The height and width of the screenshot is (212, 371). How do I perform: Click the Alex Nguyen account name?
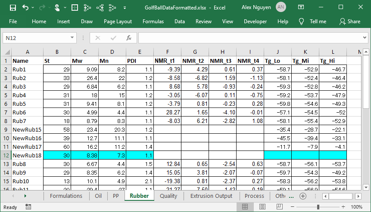click(257, 8)
